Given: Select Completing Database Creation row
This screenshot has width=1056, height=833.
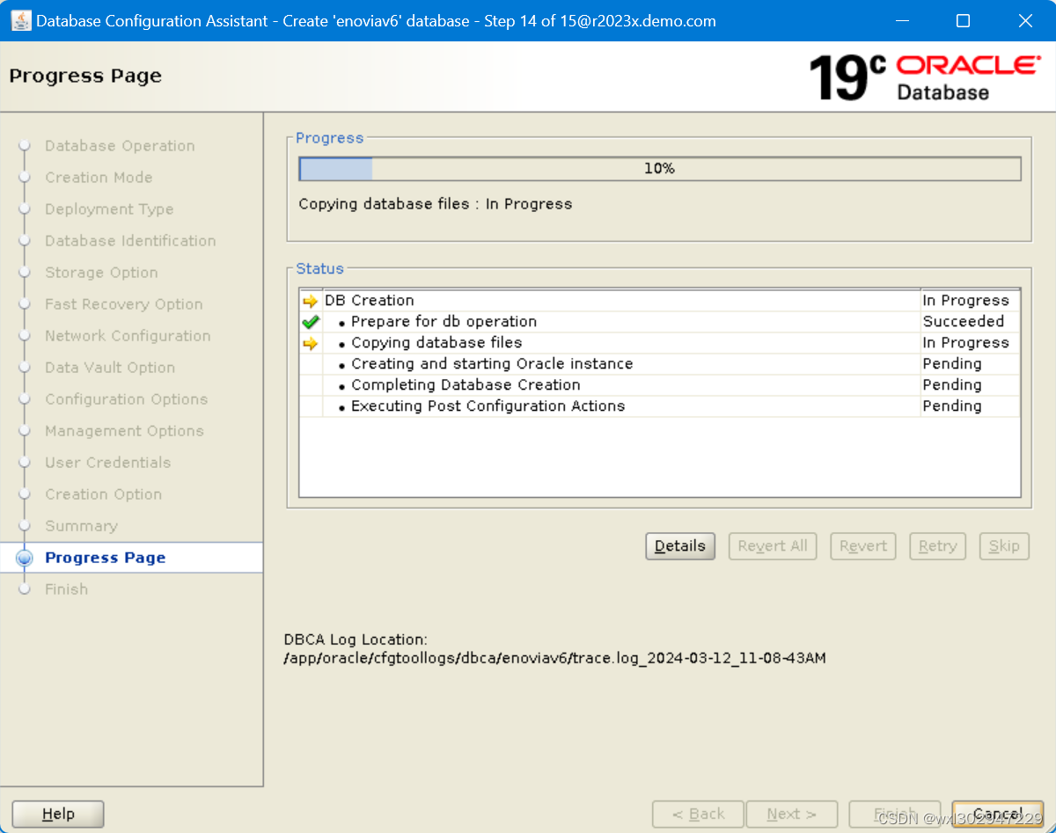Looking at the screenshot, I should 660,385.
